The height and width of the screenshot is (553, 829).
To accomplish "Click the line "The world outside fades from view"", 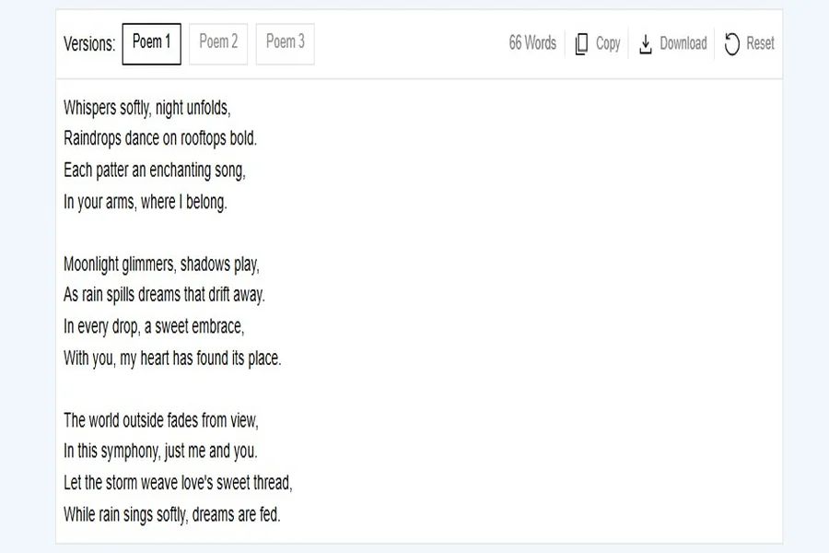I will click(x=161, y=420).
